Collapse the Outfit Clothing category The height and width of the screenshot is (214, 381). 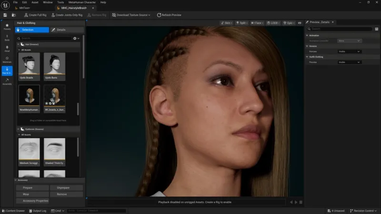(x=307, y=57)
